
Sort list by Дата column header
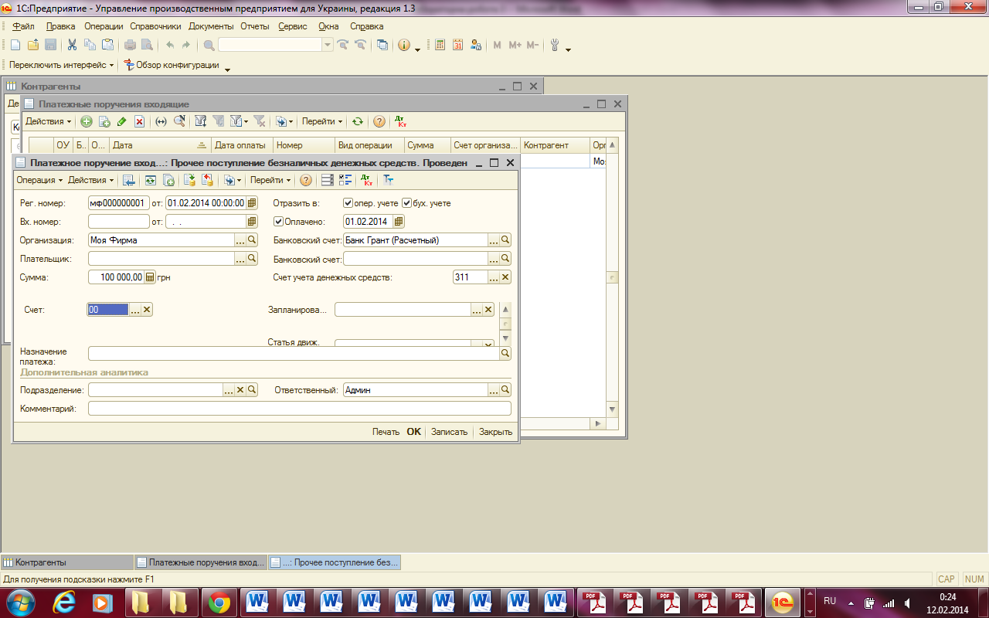(x=160, y=145)
